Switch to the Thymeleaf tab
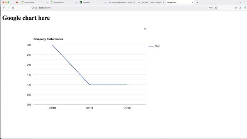 [x=93, y=2]
